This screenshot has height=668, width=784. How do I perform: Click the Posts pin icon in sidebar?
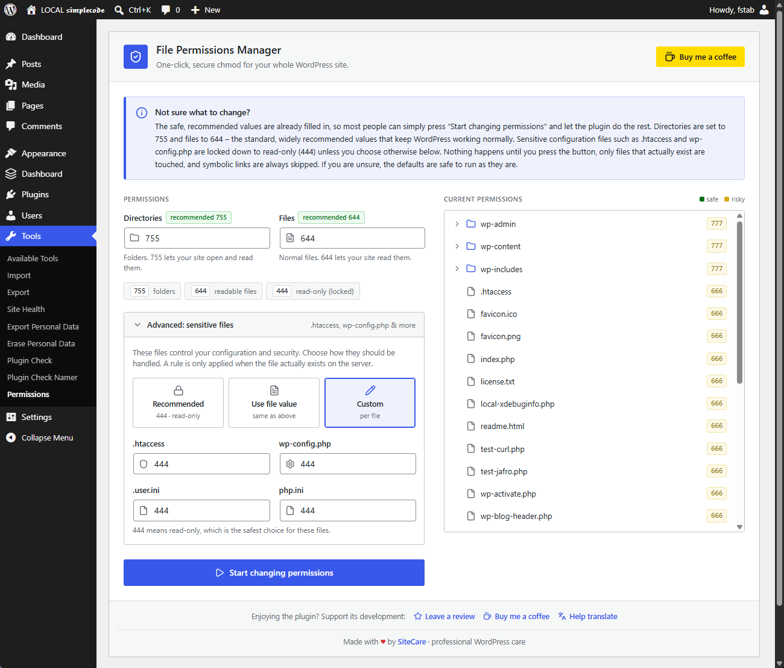(11, 64)
